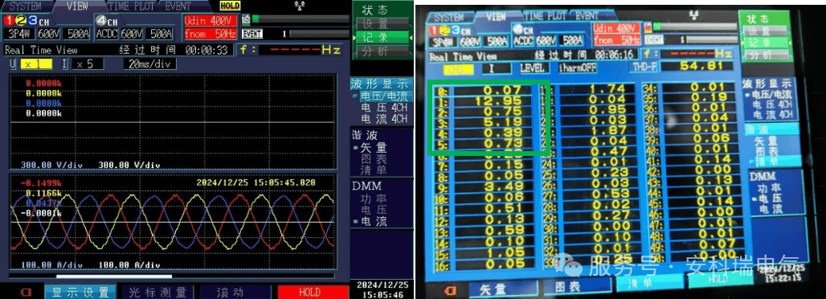Screen dimensions: 826x299
Task: Switch to the VIEW tab on the right screen
Action: (496, 17)
